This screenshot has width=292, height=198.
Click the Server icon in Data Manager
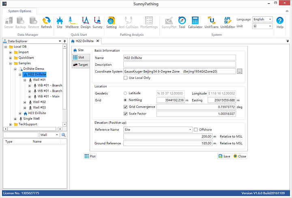9,23
